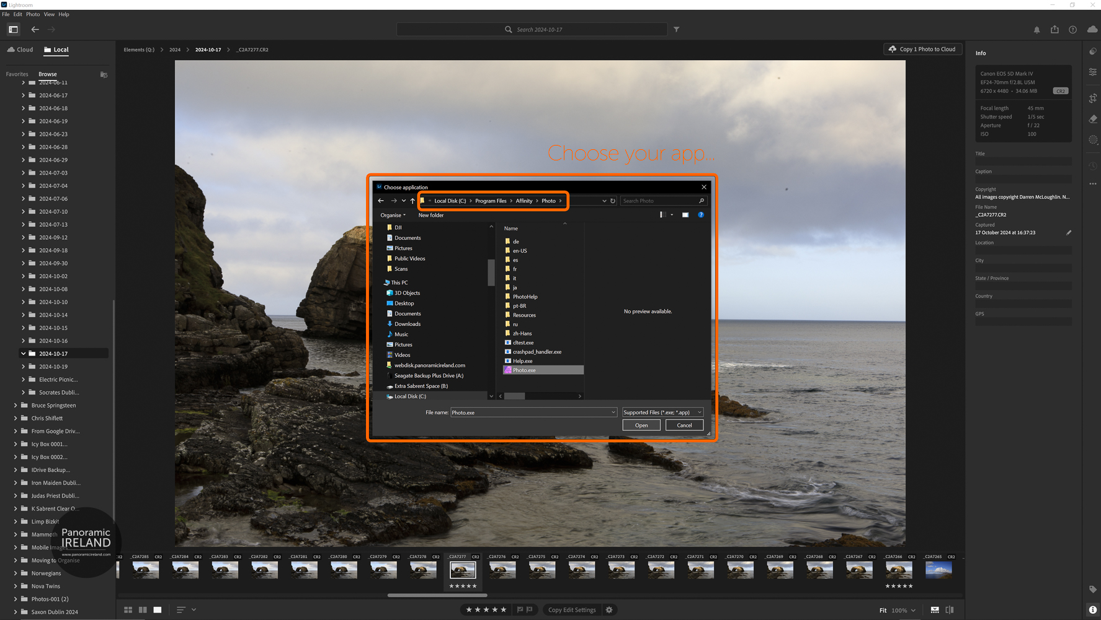Image resolution: width=1101 pixels, height=620 pixels.
Task: Open the Presets panel icon
Action: (x=1093, y=52)
